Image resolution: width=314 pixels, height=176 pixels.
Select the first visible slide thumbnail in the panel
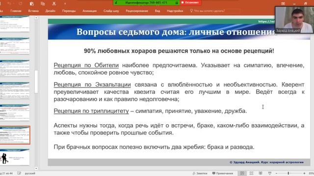[15, 24]
